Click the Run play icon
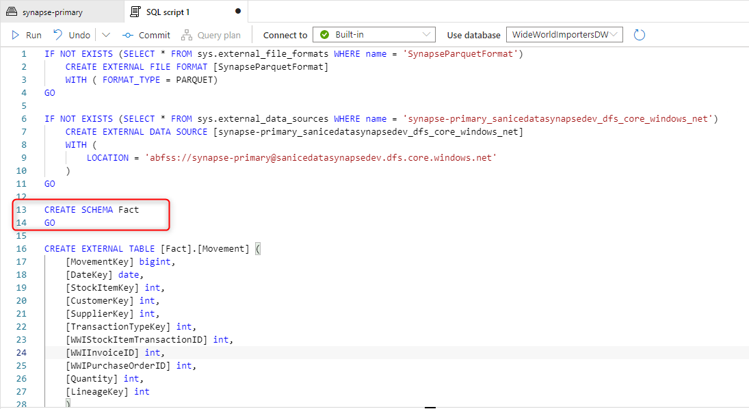The image size is (749, 409). click(x=15, y=35)
